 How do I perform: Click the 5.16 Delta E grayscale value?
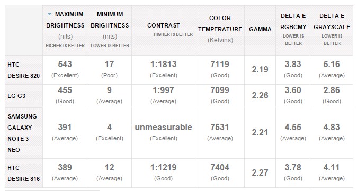(332, 65)
